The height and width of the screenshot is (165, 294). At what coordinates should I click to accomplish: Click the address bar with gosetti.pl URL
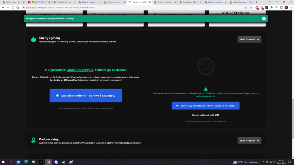(x=131, y=8)
